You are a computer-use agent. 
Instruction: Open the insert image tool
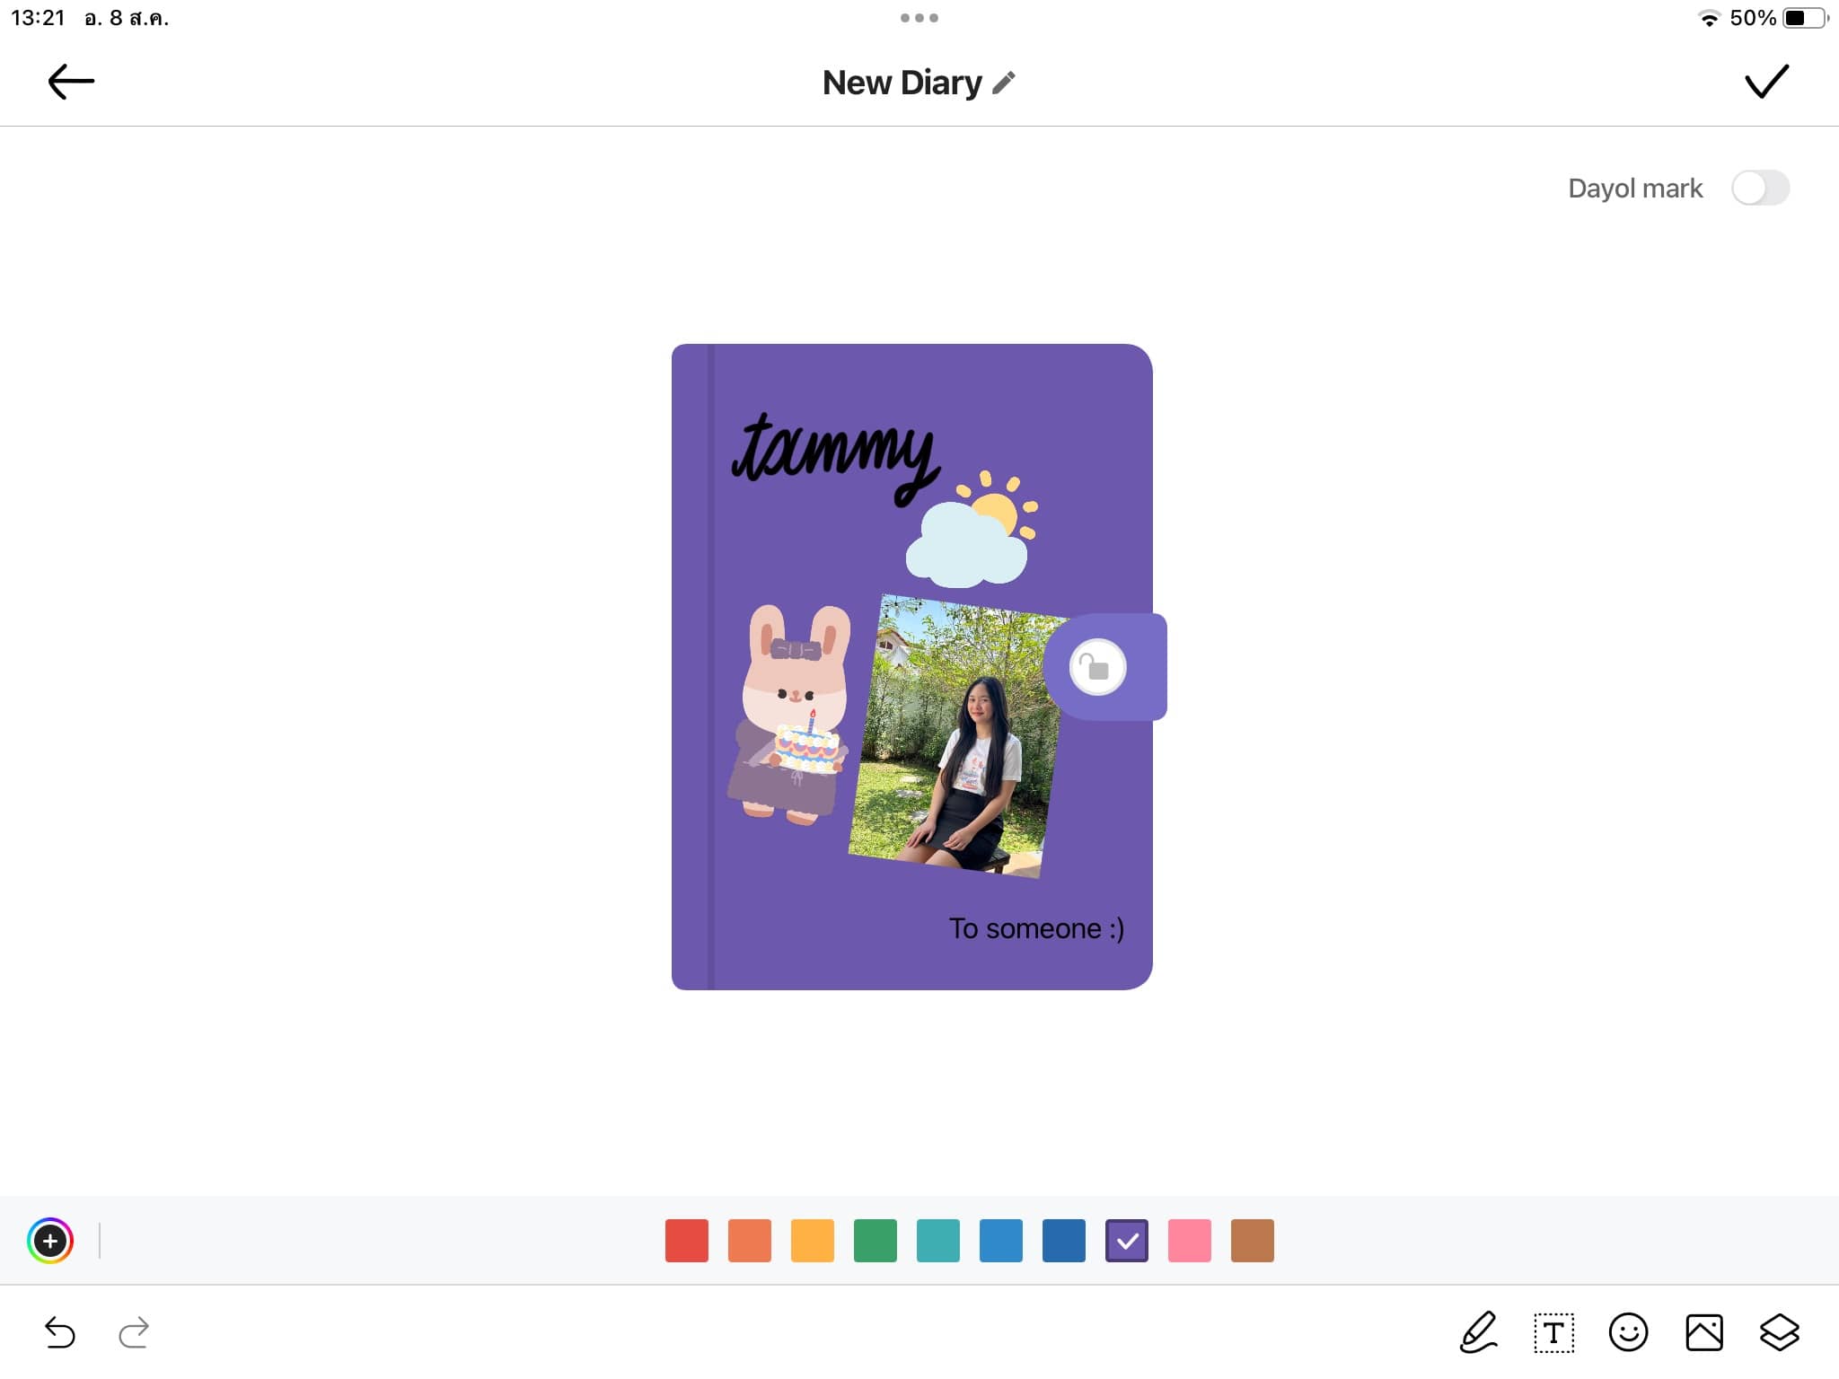1703,1332
